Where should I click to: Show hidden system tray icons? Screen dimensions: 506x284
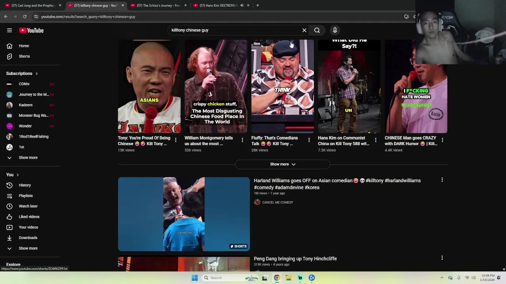(442, 278)
